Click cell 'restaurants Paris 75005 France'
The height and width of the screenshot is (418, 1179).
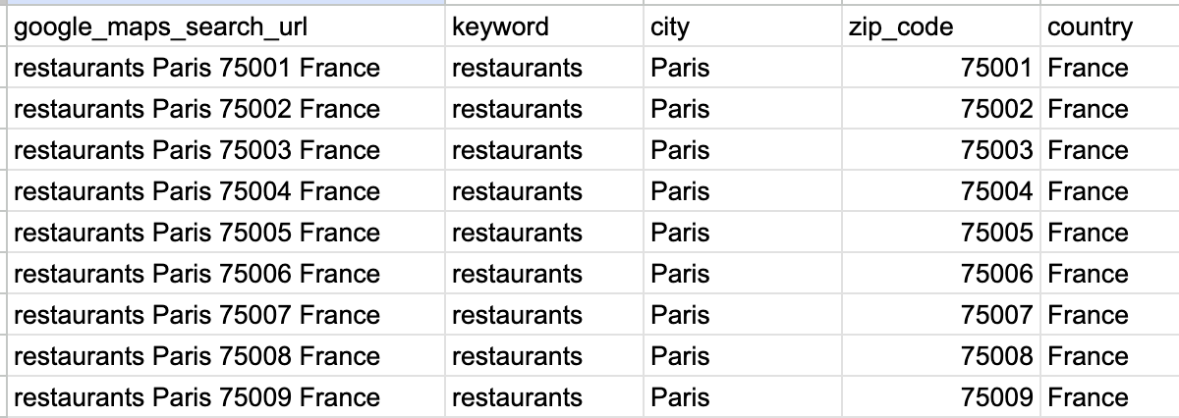(227, 233)
